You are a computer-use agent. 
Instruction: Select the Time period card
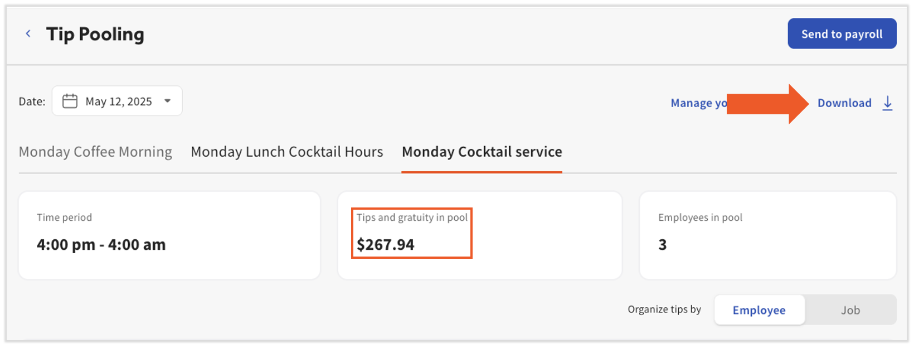point(169,235)
